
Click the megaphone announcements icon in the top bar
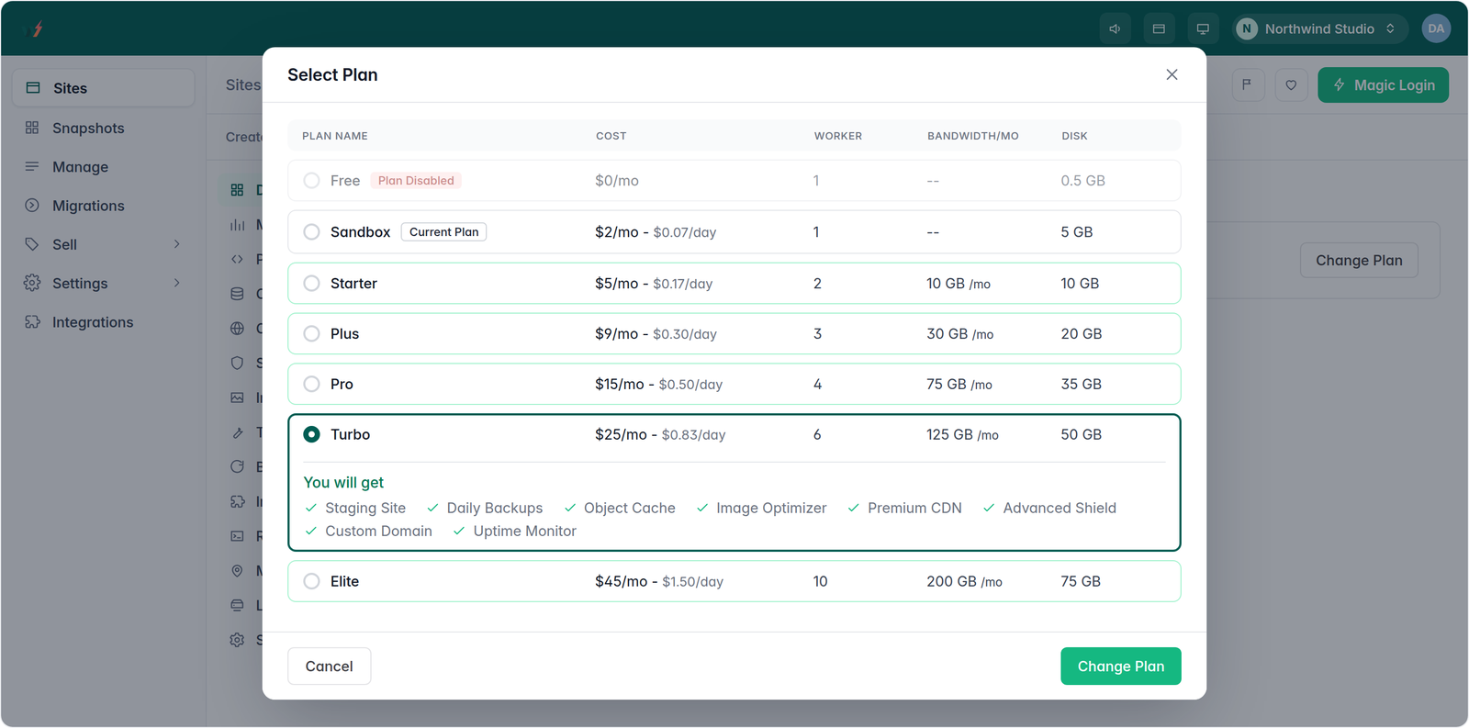(x=1115, y=28)
